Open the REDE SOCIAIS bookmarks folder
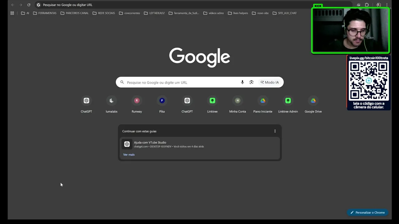Image resolution: width=399 pixels, height=224 pixels. click(104, 13)
